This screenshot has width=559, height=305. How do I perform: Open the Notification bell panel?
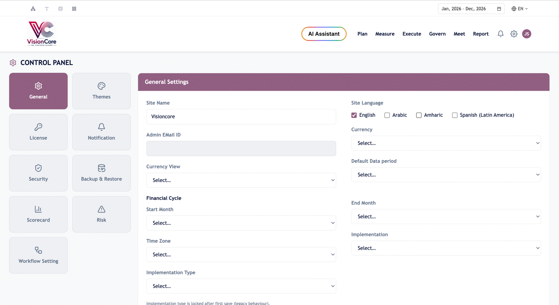[x=101, y=132]
